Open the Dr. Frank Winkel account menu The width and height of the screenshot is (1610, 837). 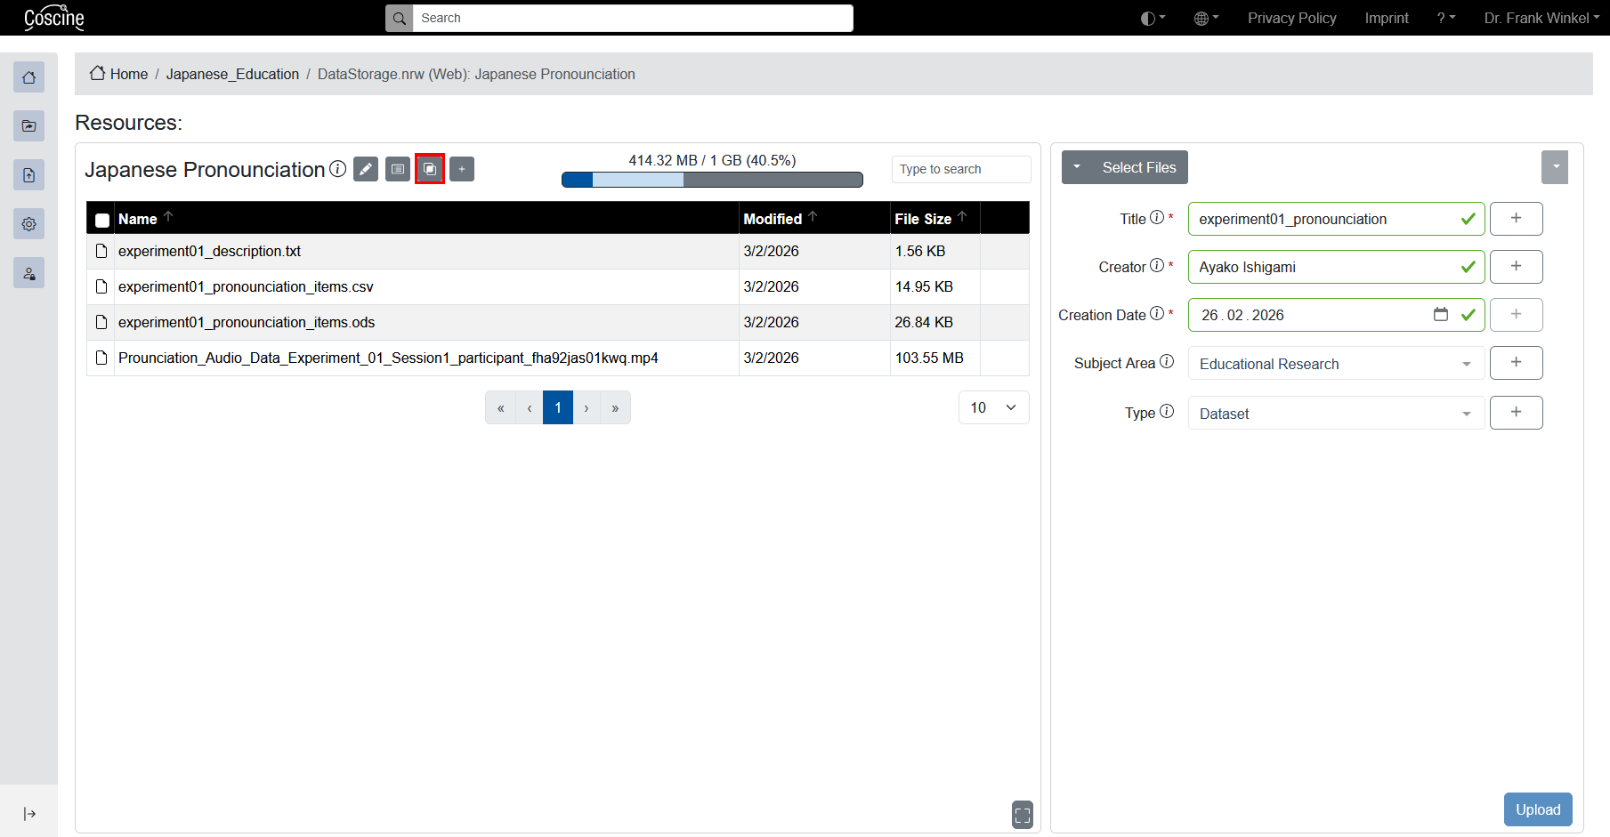[1541, 18]
